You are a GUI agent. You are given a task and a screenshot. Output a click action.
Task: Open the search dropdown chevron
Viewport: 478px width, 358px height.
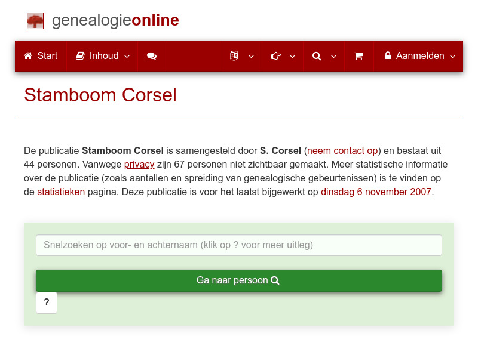[x=333, y=55]
